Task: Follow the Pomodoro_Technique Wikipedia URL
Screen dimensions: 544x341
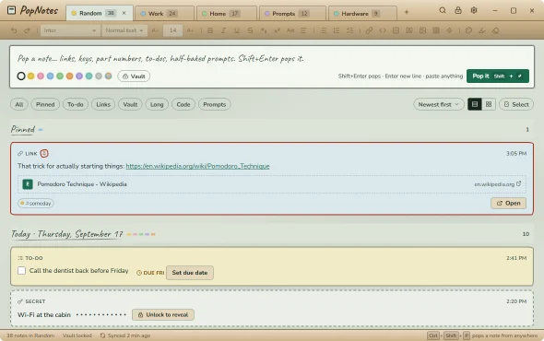Action: click(x=197, y=166)
